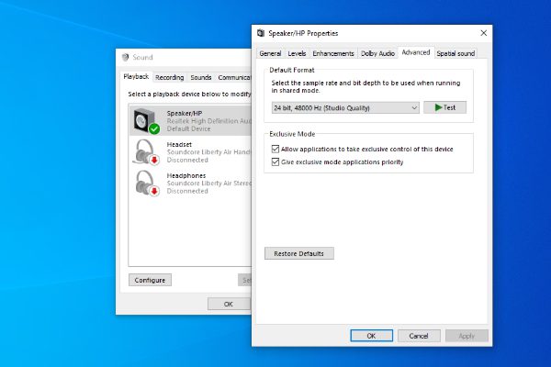This screenshot has width=551, height=367.
Task: Enable allow applications exclusive control checkbox
Action: click(275, 149)
